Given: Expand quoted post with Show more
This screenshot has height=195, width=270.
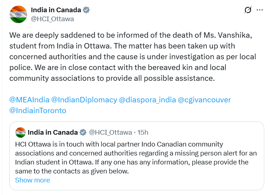Looking at the screenshot, I should click(32, 180).
